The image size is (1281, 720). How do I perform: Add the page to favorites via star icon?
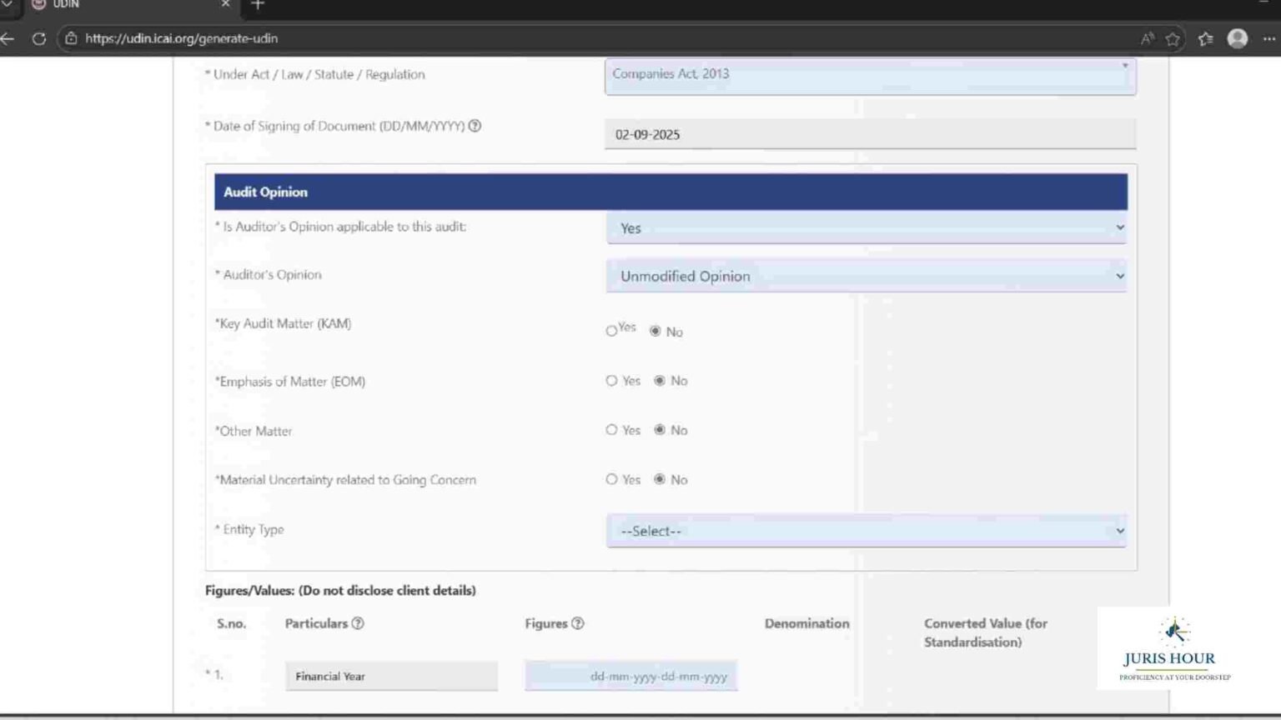pos(1174,38)
